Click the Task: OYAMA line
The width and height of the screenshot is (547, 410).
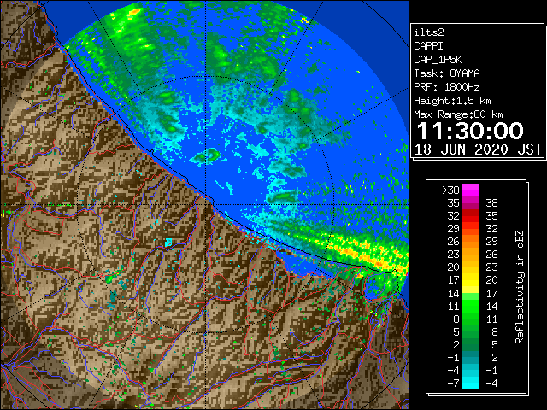click(x=447, y=73)
